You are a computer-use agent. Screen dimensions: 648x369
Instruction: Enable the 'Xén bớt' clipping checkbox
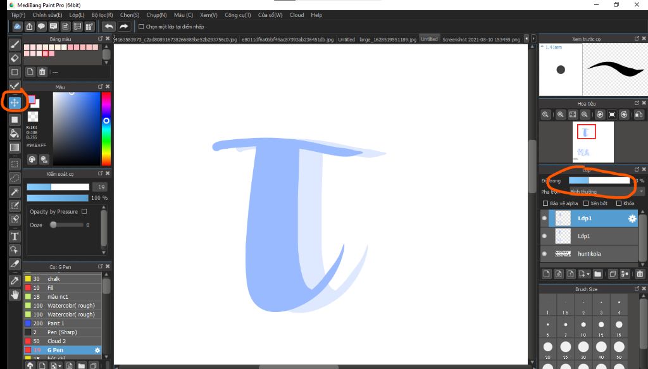[585, 203]
